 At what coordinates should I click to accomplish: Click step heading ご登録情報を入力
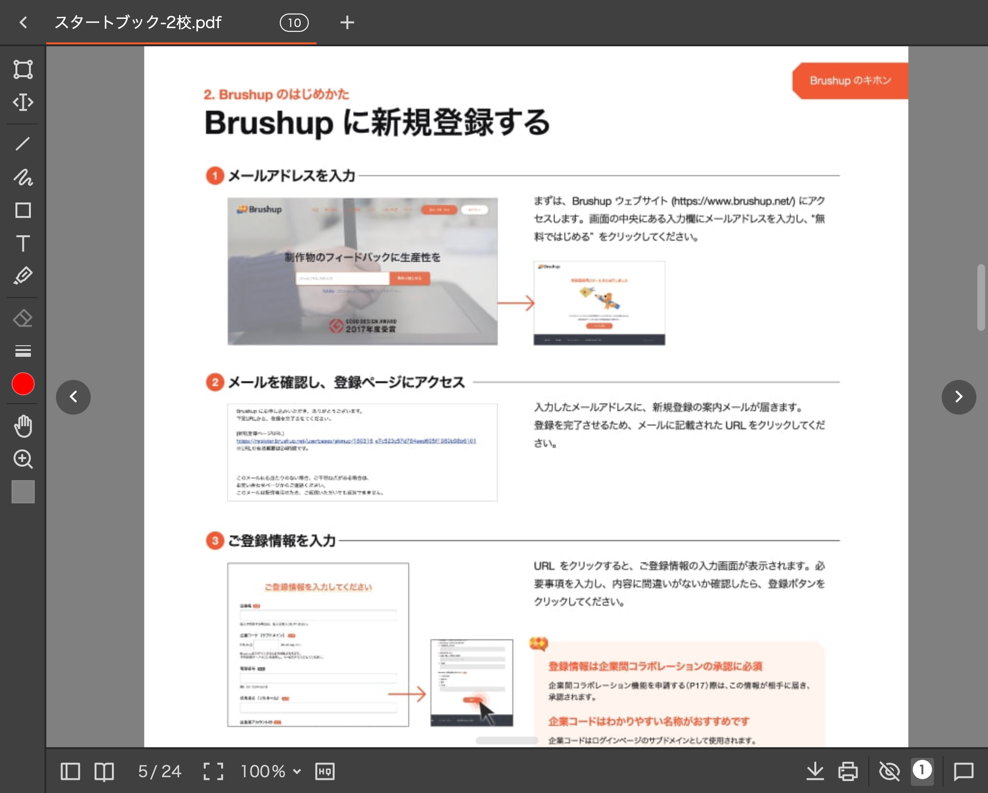pyautogui.click(x=282, y=541)
